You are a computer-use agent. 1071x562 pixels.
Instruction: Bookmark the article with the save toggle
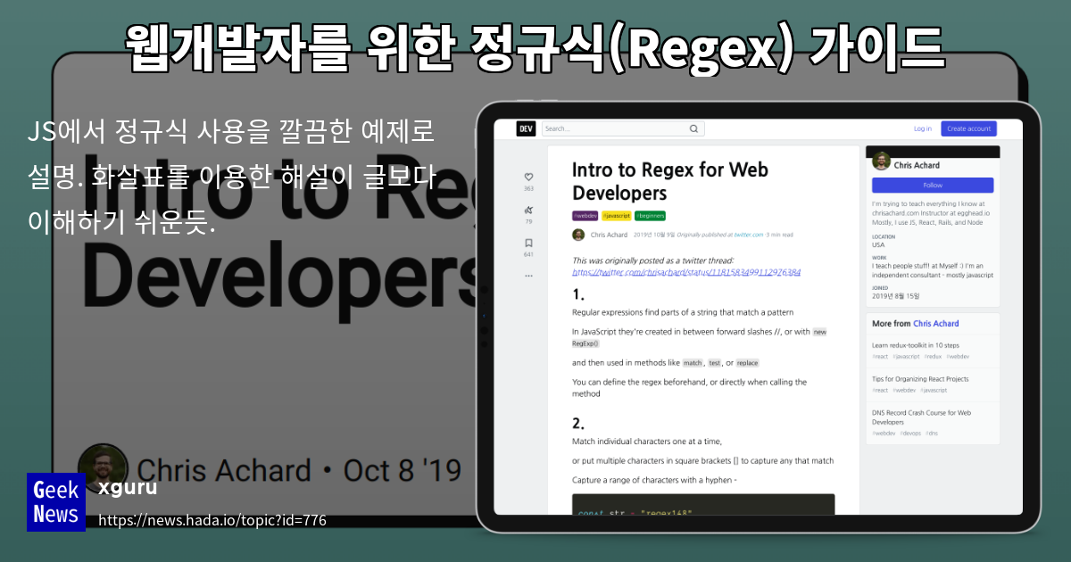pyautogui.click(x=529, y=243)
